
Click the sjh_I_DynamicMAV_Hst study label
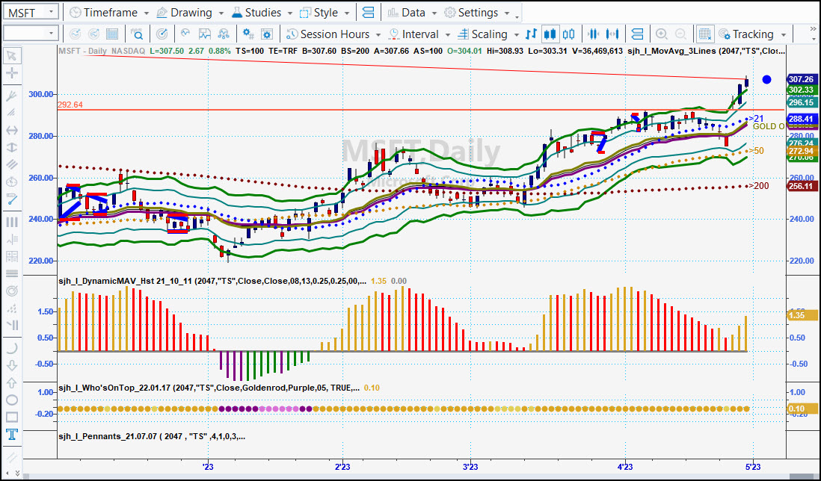[x=212, y=281]
